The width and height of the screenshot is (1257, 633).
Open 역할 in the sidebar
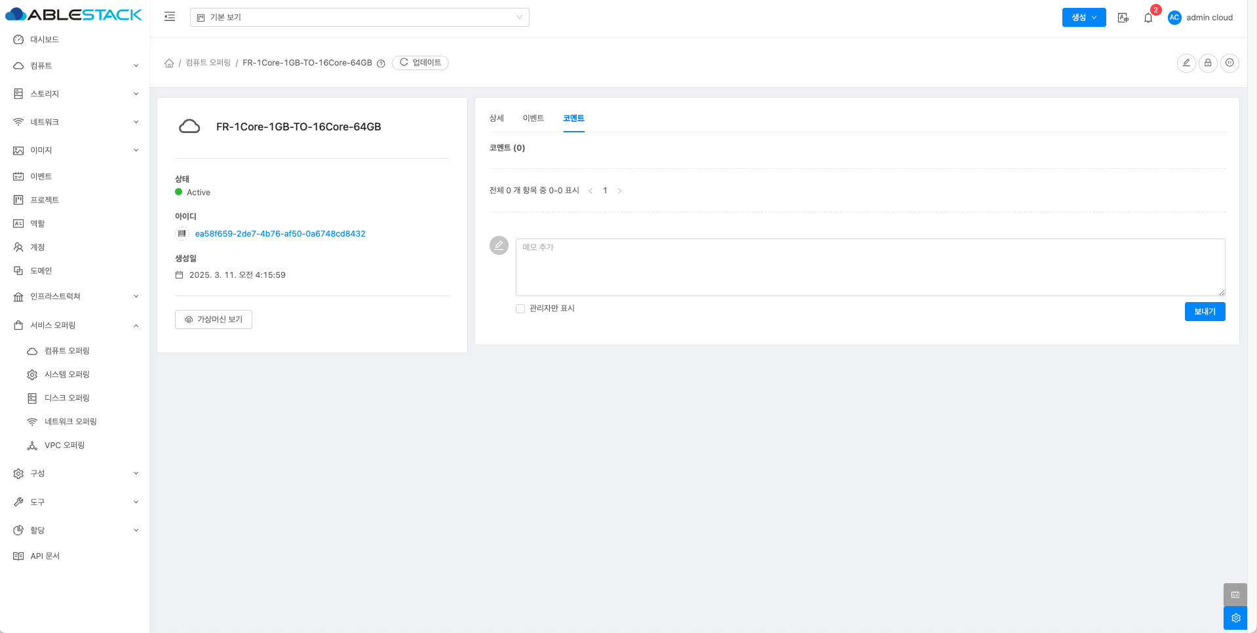[x=75, y=223]
